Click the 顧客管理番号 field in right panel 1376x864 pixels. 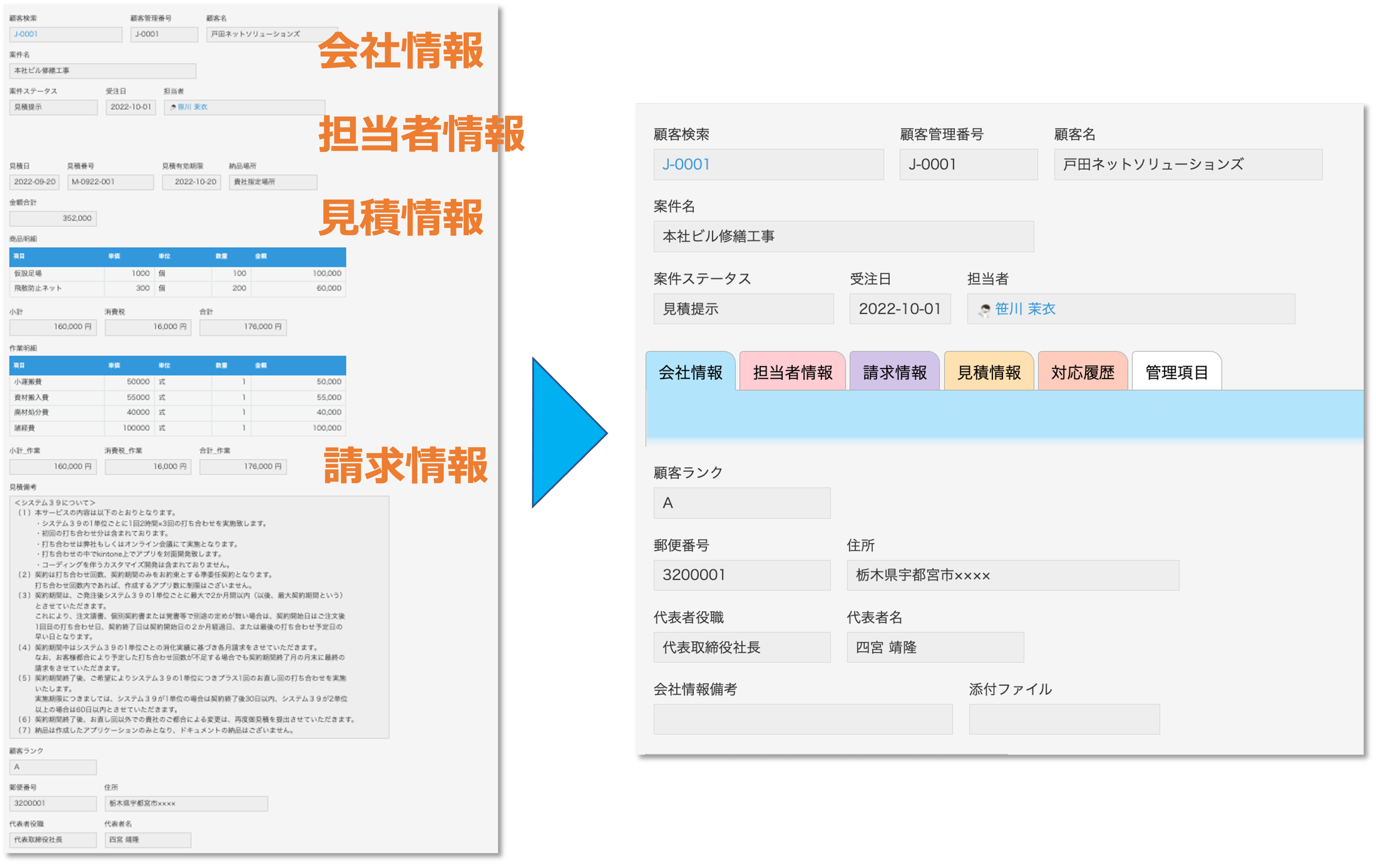pyautogui.click(x=968, y=164)
